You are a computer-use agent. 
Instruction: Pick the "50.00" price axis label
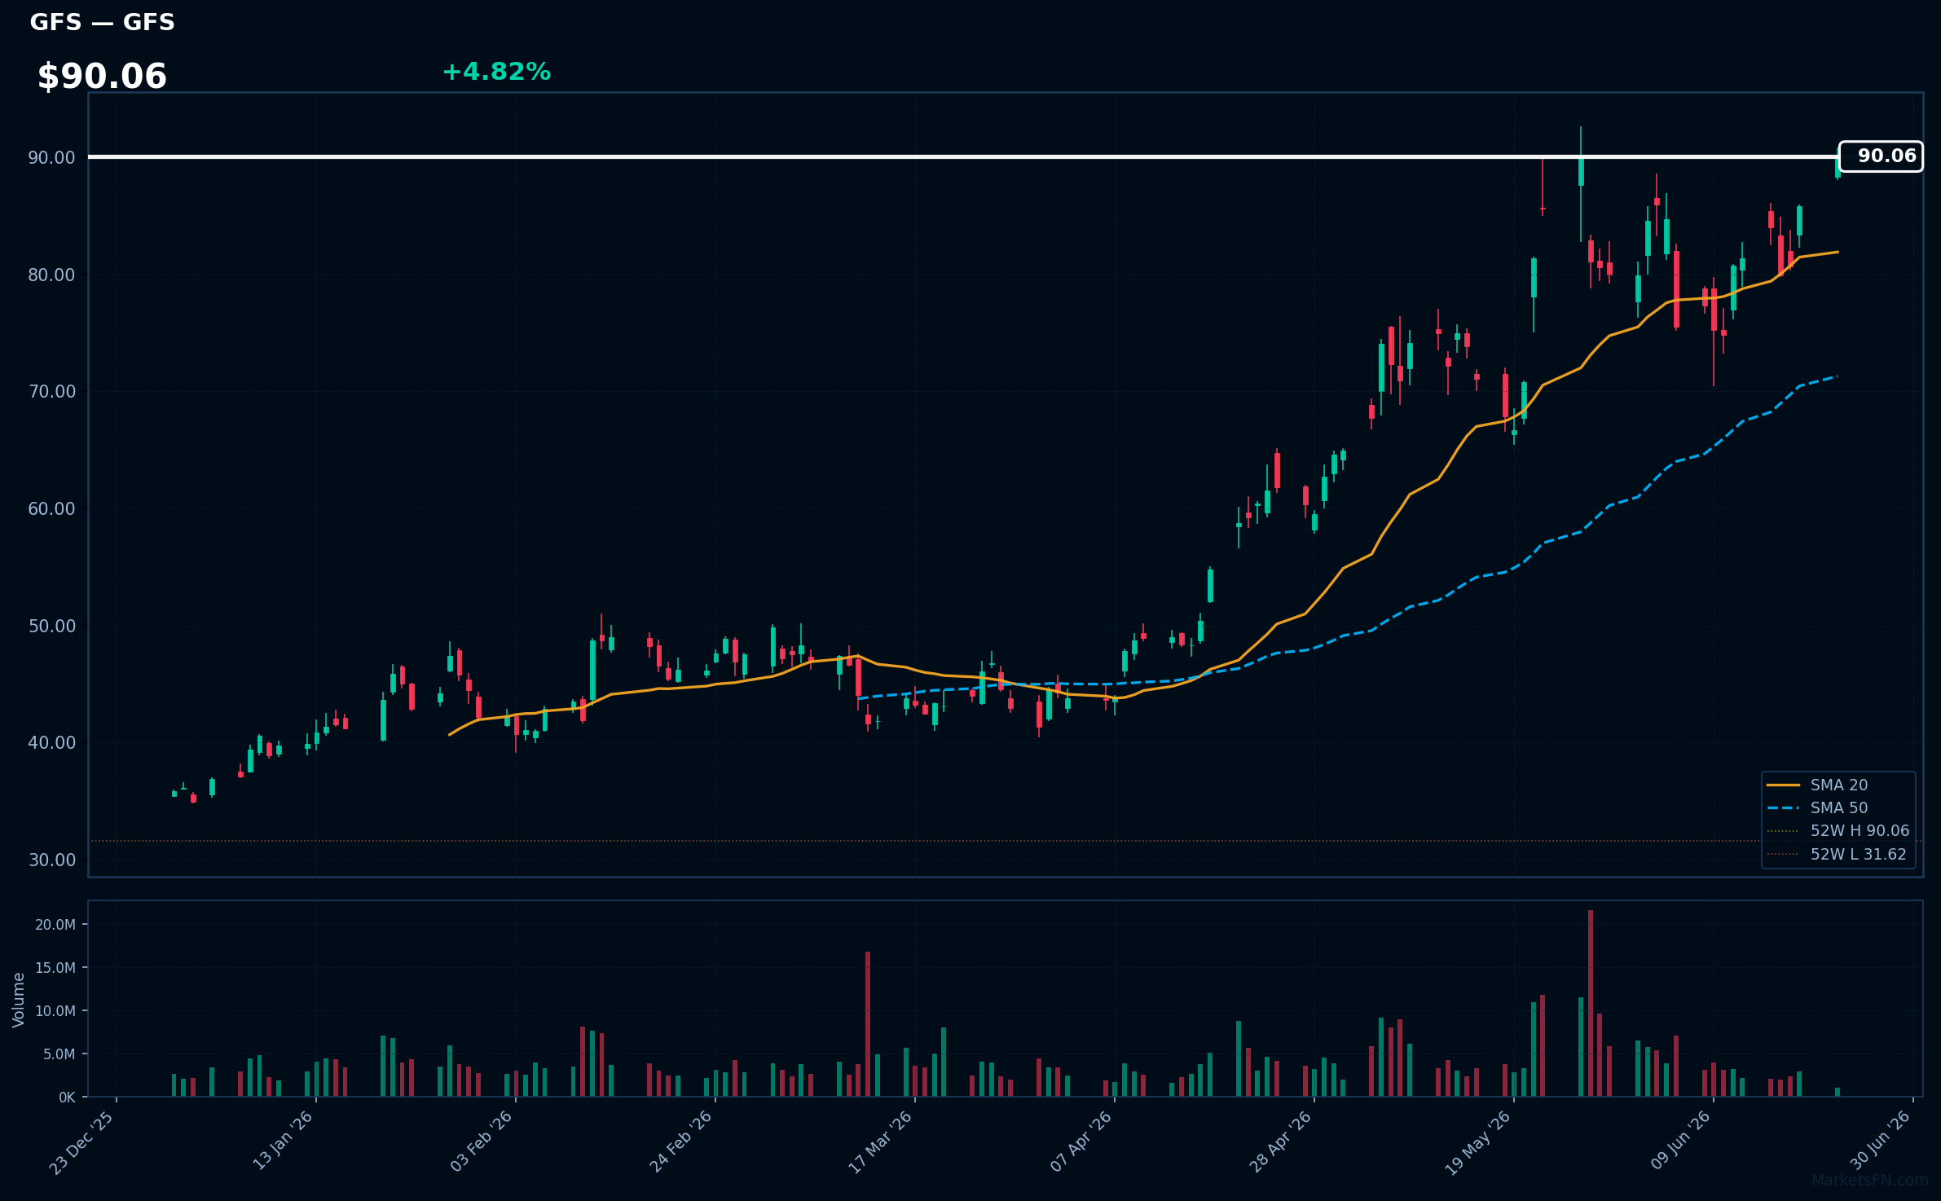tap(51, 626)
